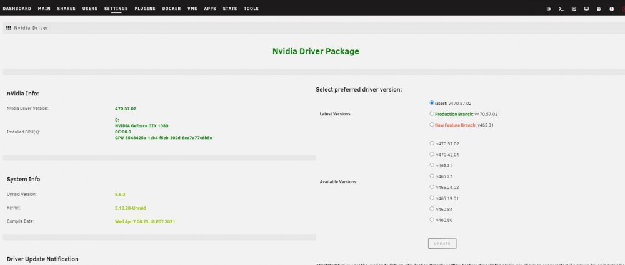
Task: Click the Update button
Action: point(442,244)
